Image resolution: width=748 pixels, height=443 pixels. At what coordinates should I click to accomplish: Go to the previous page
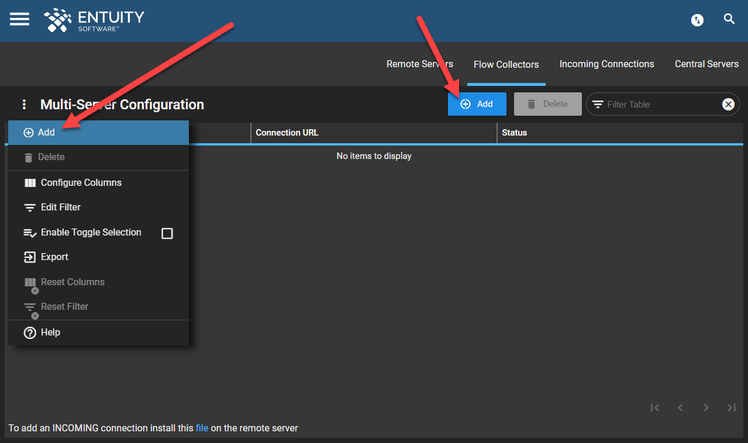click(680, 408)
